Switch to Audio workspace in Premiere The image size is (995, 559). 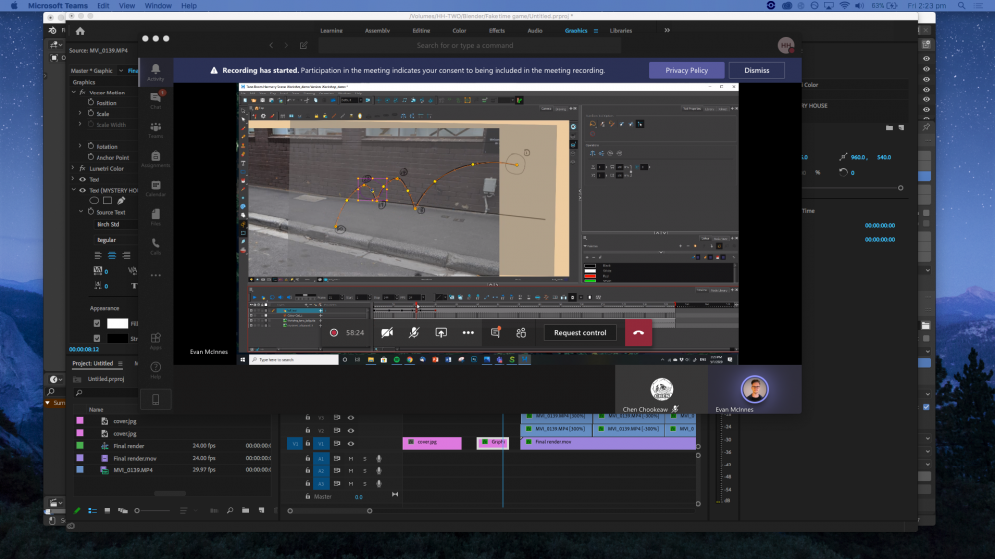(x=535, y=31)
